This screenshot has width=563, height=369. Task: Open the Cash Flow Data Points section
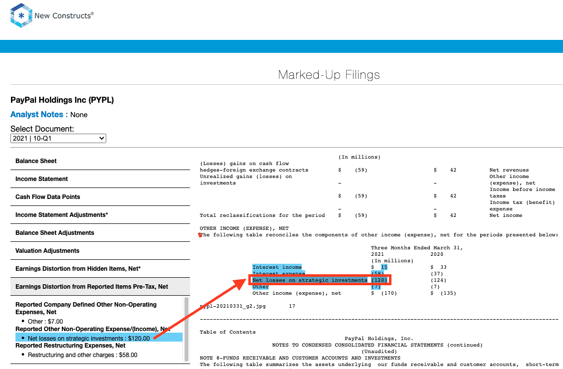click(x=100, y=196)
